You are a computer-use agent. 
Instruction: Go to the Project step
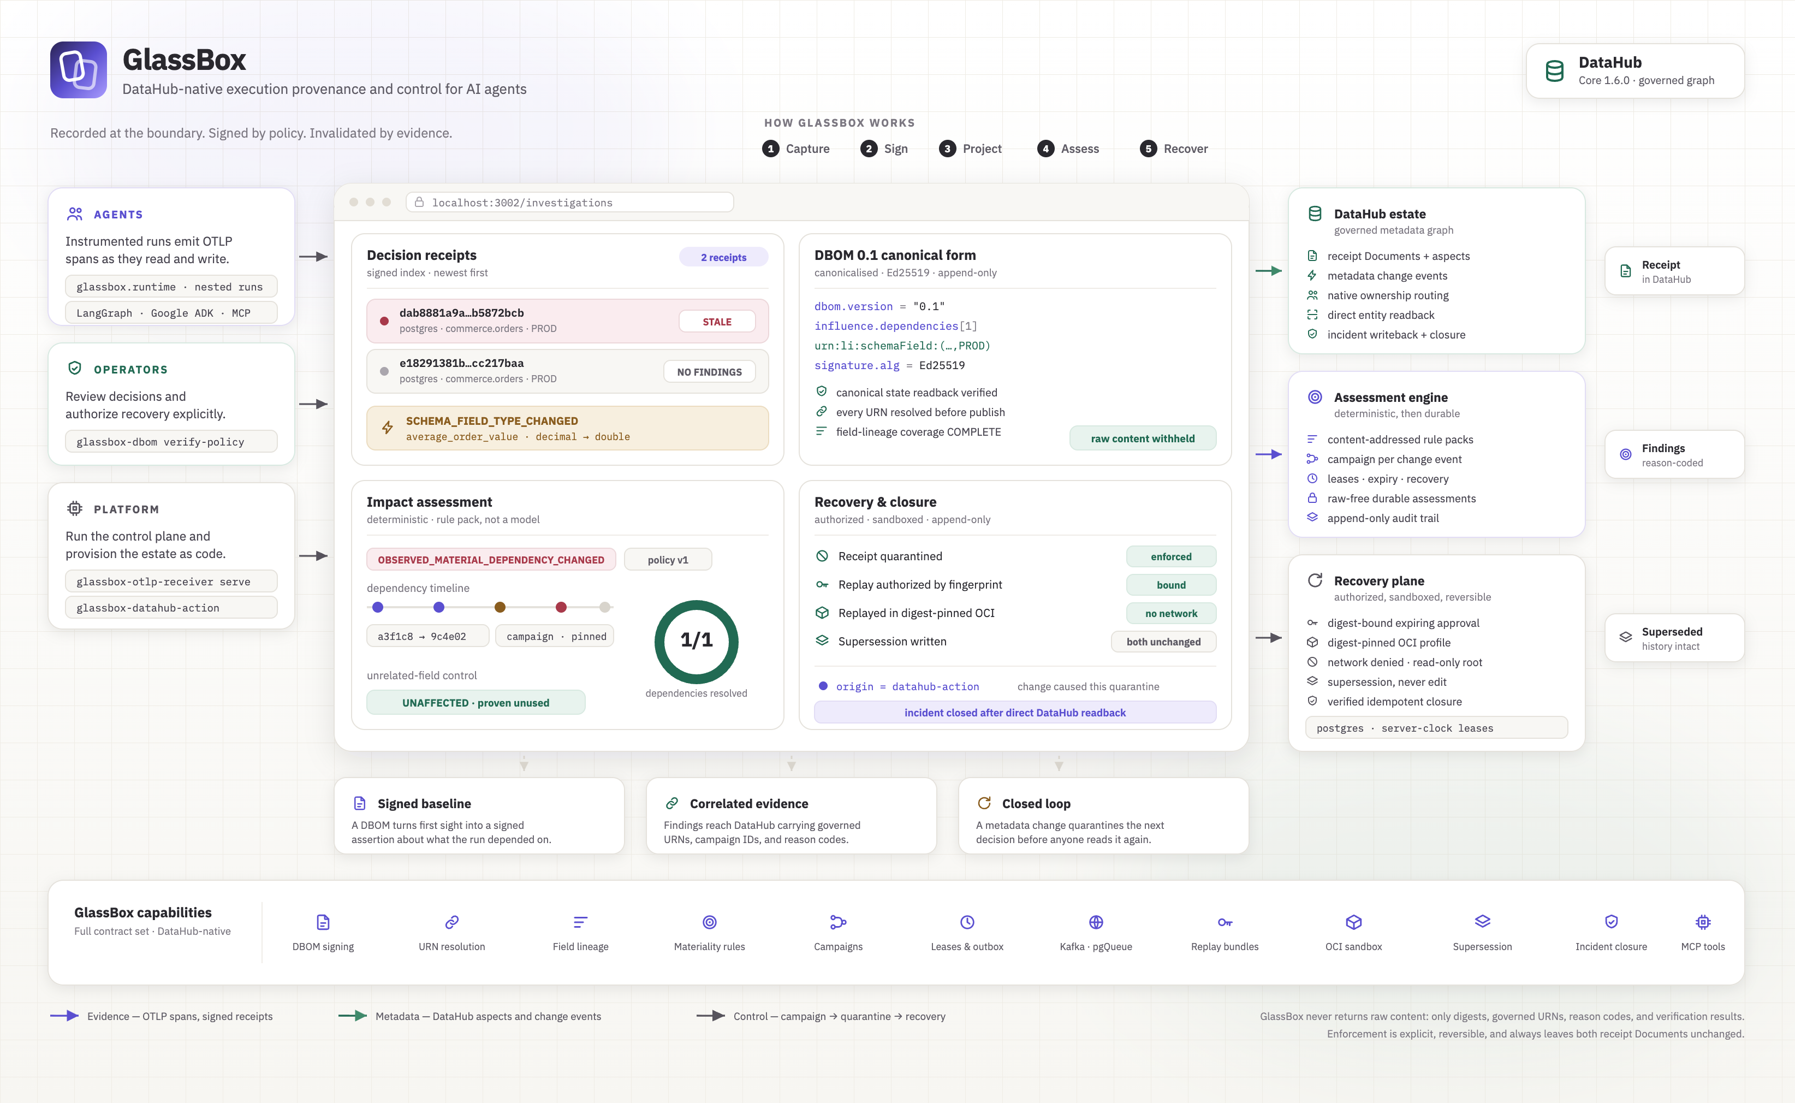[x=970, y=149]
